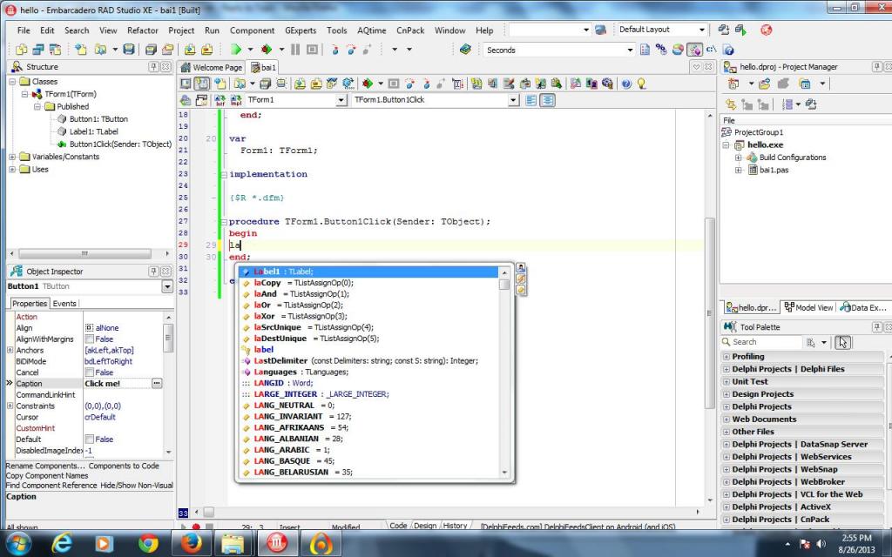
Task: Toggle the AlignWithMargins checkbox
Action: pos(89,339)
